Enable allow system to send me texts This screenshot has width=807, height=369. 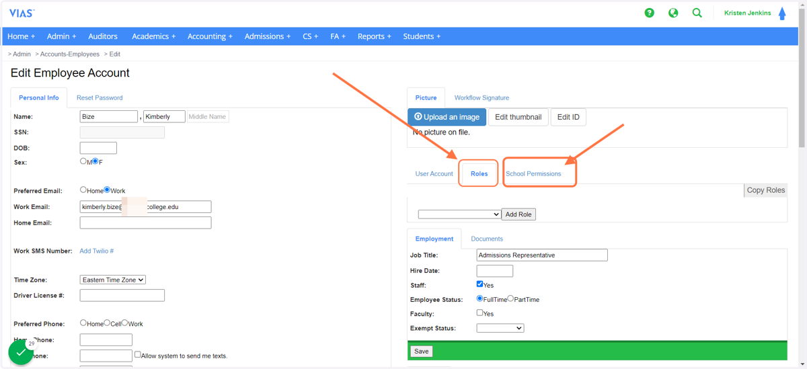(137, 354)
